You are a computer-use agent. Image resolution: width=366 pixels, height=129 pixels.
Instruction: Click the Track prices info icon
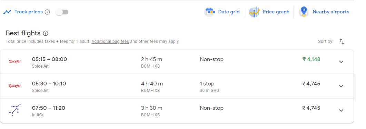point(47,12)
